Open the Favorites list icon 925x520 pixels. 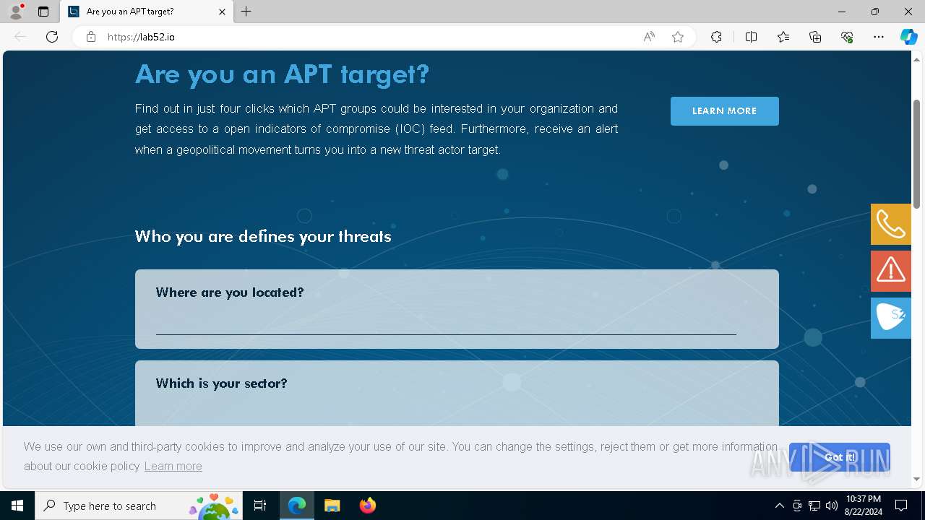click(x=783, y=37)
